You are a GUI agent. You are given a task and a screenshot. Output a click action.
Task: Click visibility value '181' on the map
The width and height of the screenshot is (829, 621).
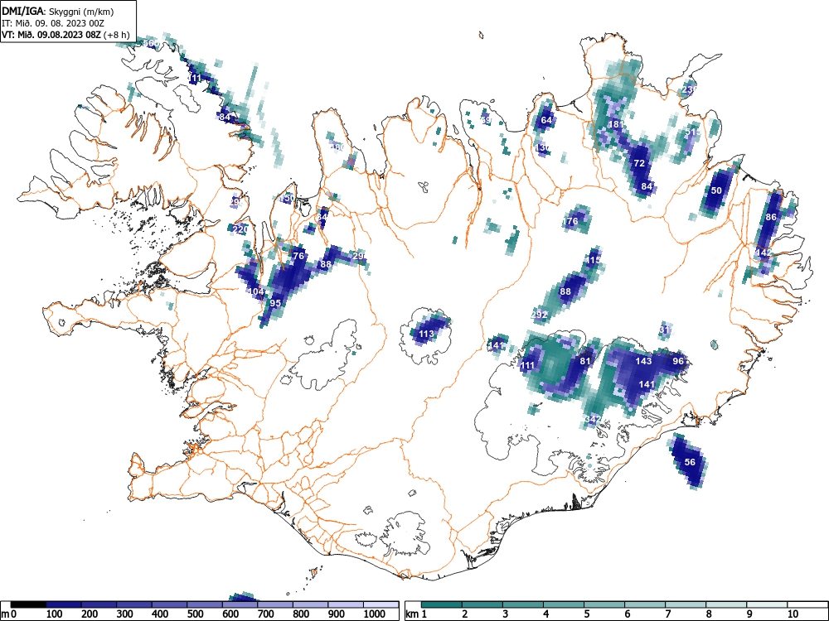(x=617, y=124)
